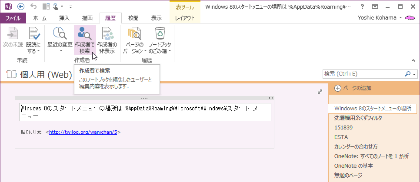Switch to the 挿入 tab

pos(64,18)
